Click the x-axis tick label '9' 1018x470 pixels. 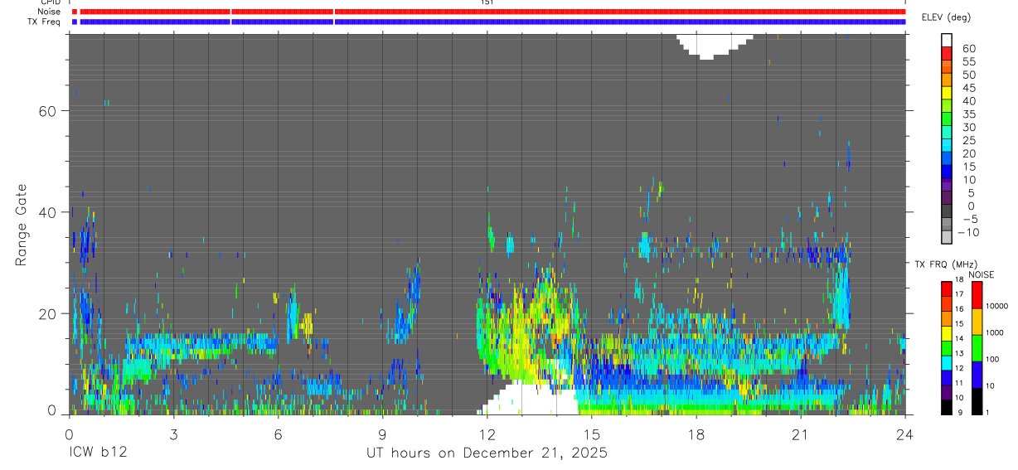[x=382, y=434]
